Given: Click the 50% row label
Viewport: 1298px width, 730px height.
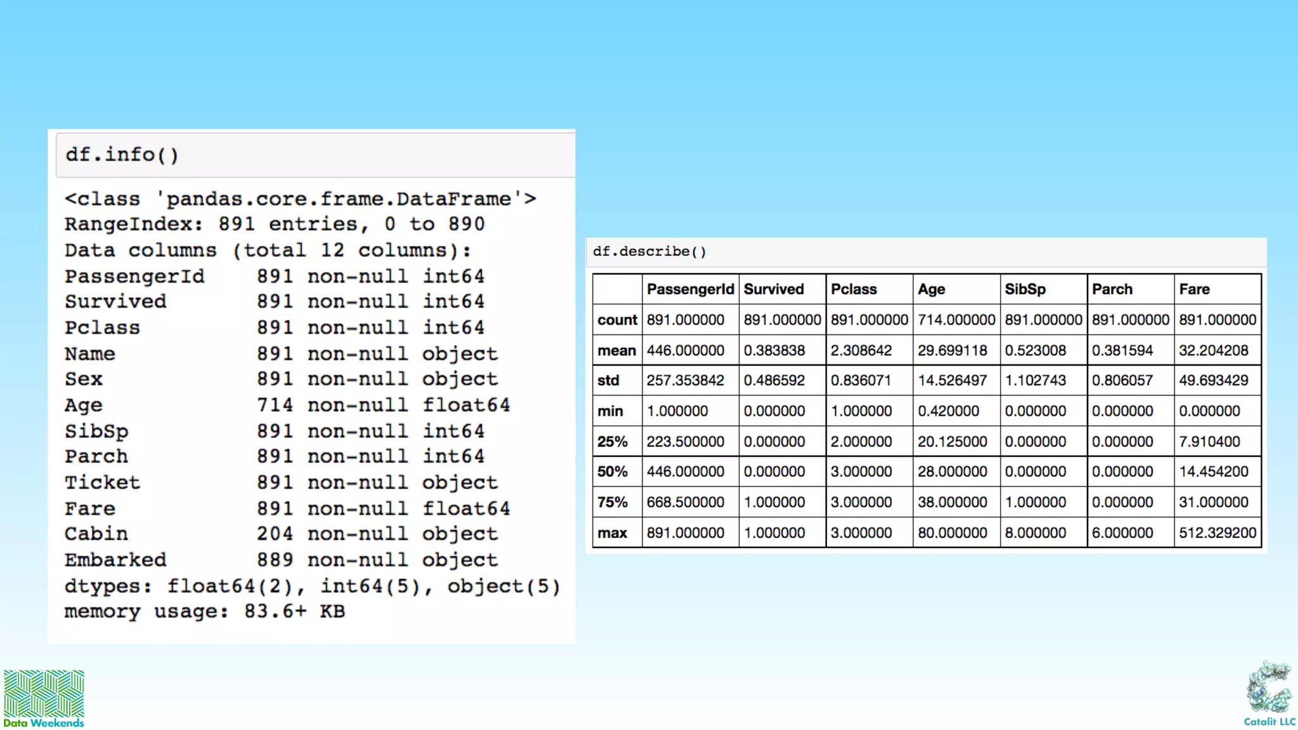Looking at the screenshot, I should (x=612, y=472).
